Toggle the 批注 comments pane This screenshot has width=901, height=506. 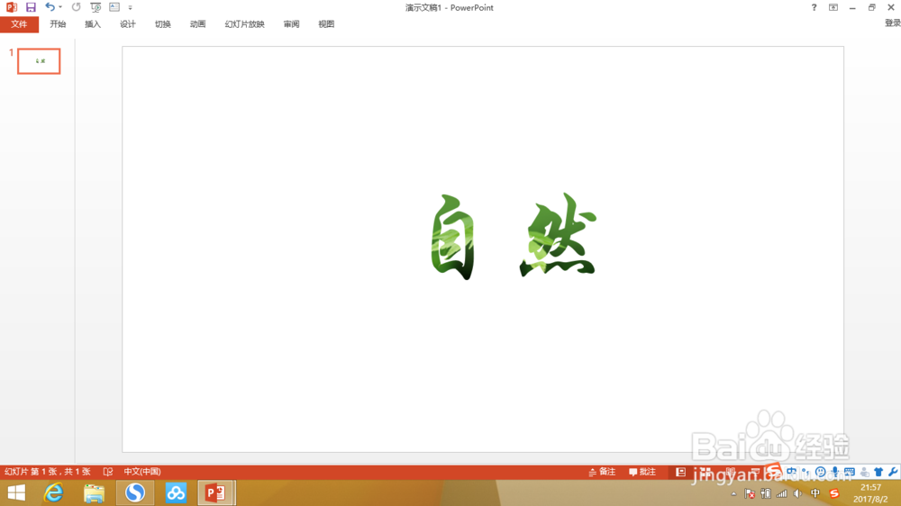pos(642,472)
